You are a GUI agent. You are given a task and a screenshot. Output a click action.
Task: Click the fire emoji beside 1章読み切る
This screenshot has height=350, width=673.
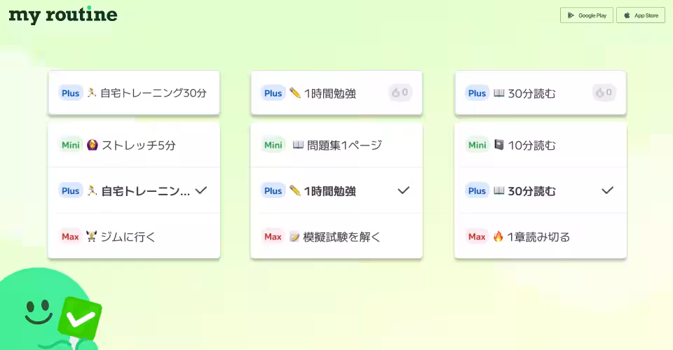point(498,236)
